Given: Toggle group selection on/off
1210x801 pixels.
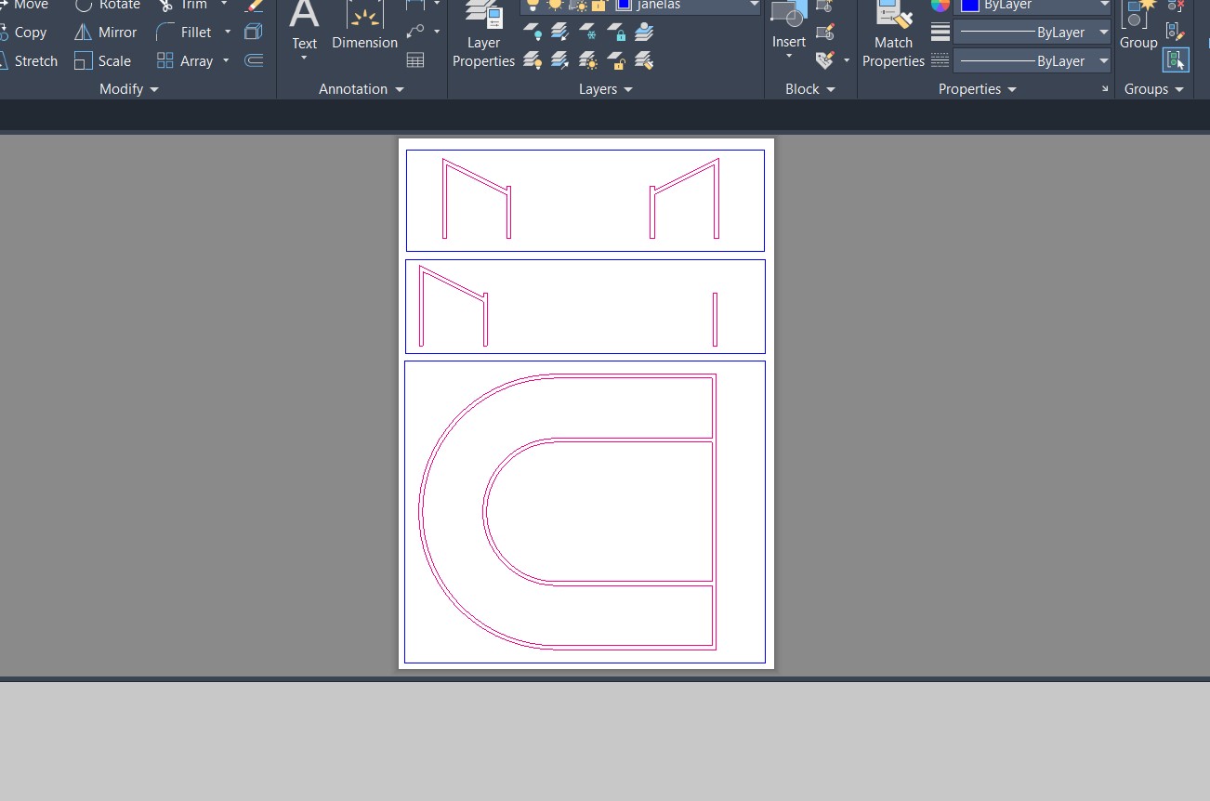Looking at the screenshot, I should (1176, 61).
